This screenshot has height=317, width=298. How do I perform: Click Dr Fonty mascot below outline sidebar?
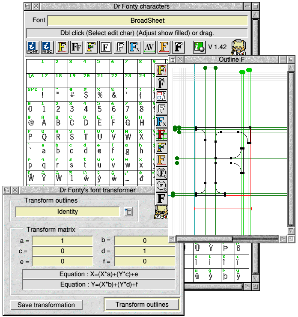click(161, 212)
